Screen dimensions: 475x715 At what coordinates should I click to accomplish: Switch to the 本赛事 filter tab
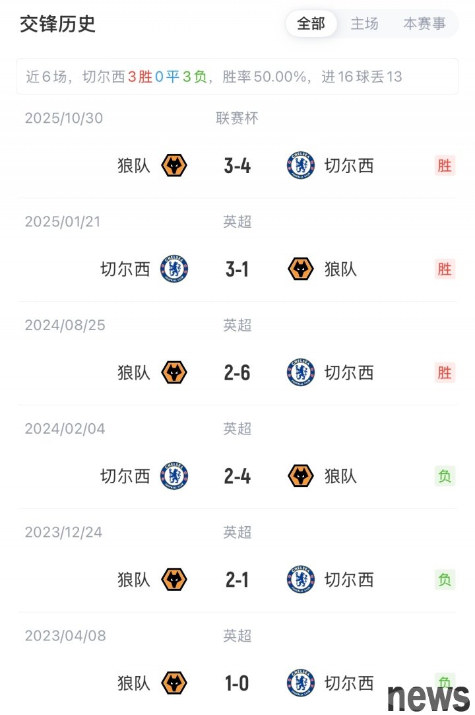click(x=424, y=24)
